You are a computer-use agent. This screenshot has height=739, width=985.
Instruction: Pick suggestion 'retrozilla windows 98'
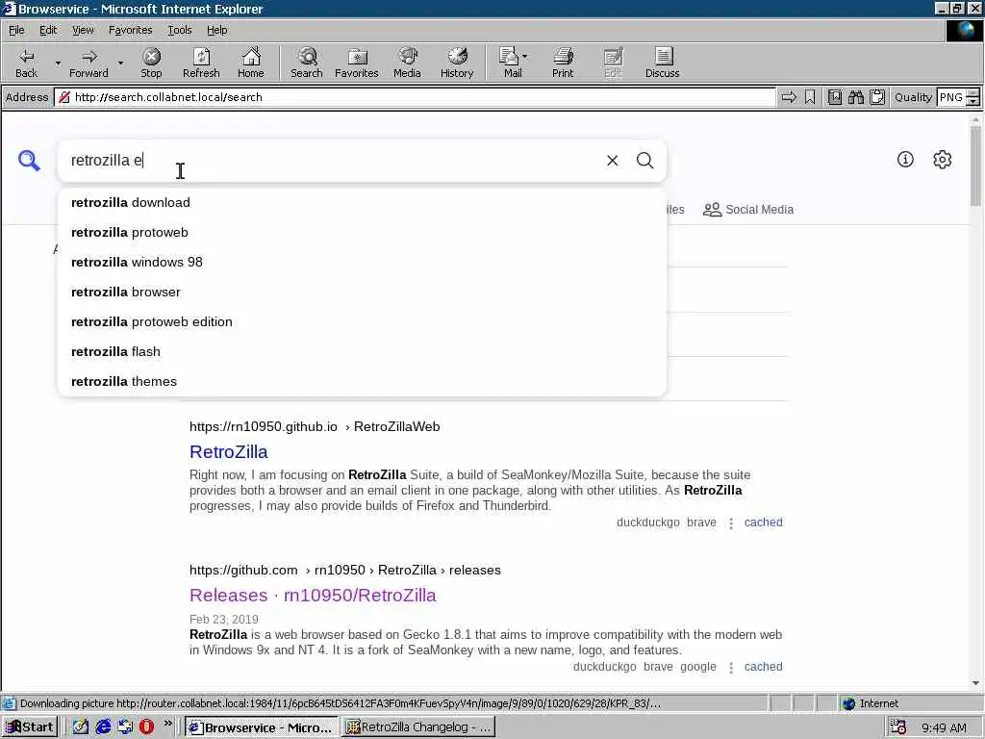(x=362, y=262)
